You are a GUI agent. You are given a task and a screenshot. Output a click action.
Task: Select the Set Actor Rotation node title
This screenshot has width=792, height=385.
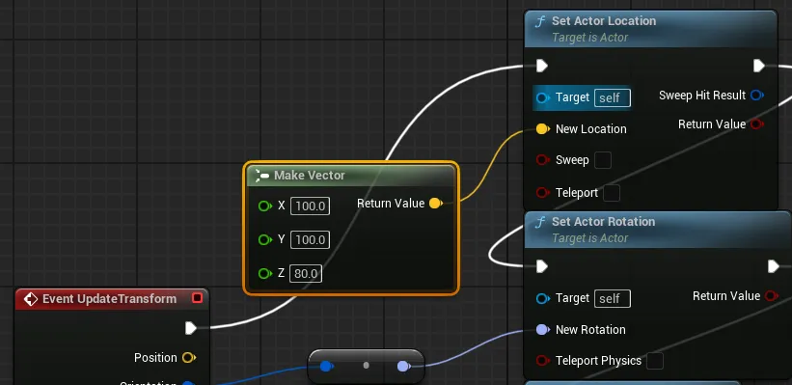[x=603, y=221]
